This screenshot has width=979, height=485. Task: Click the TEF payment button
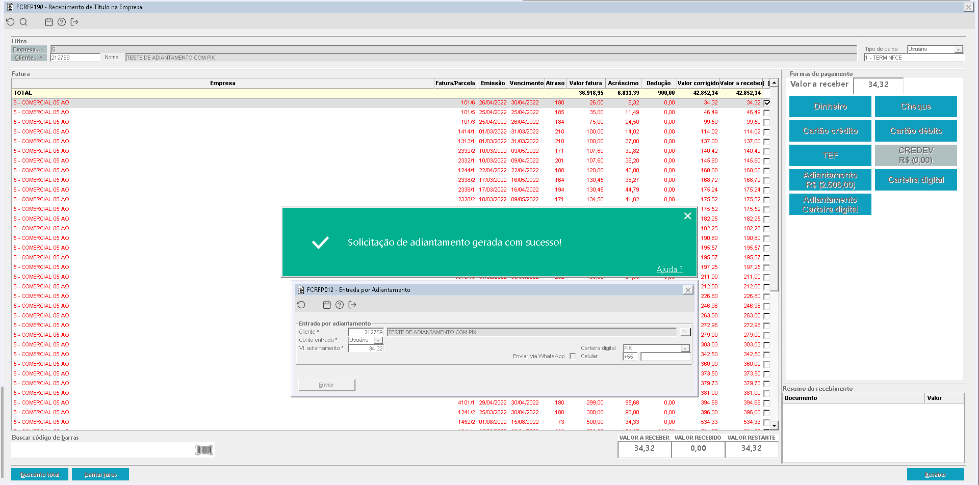(830, 155)
